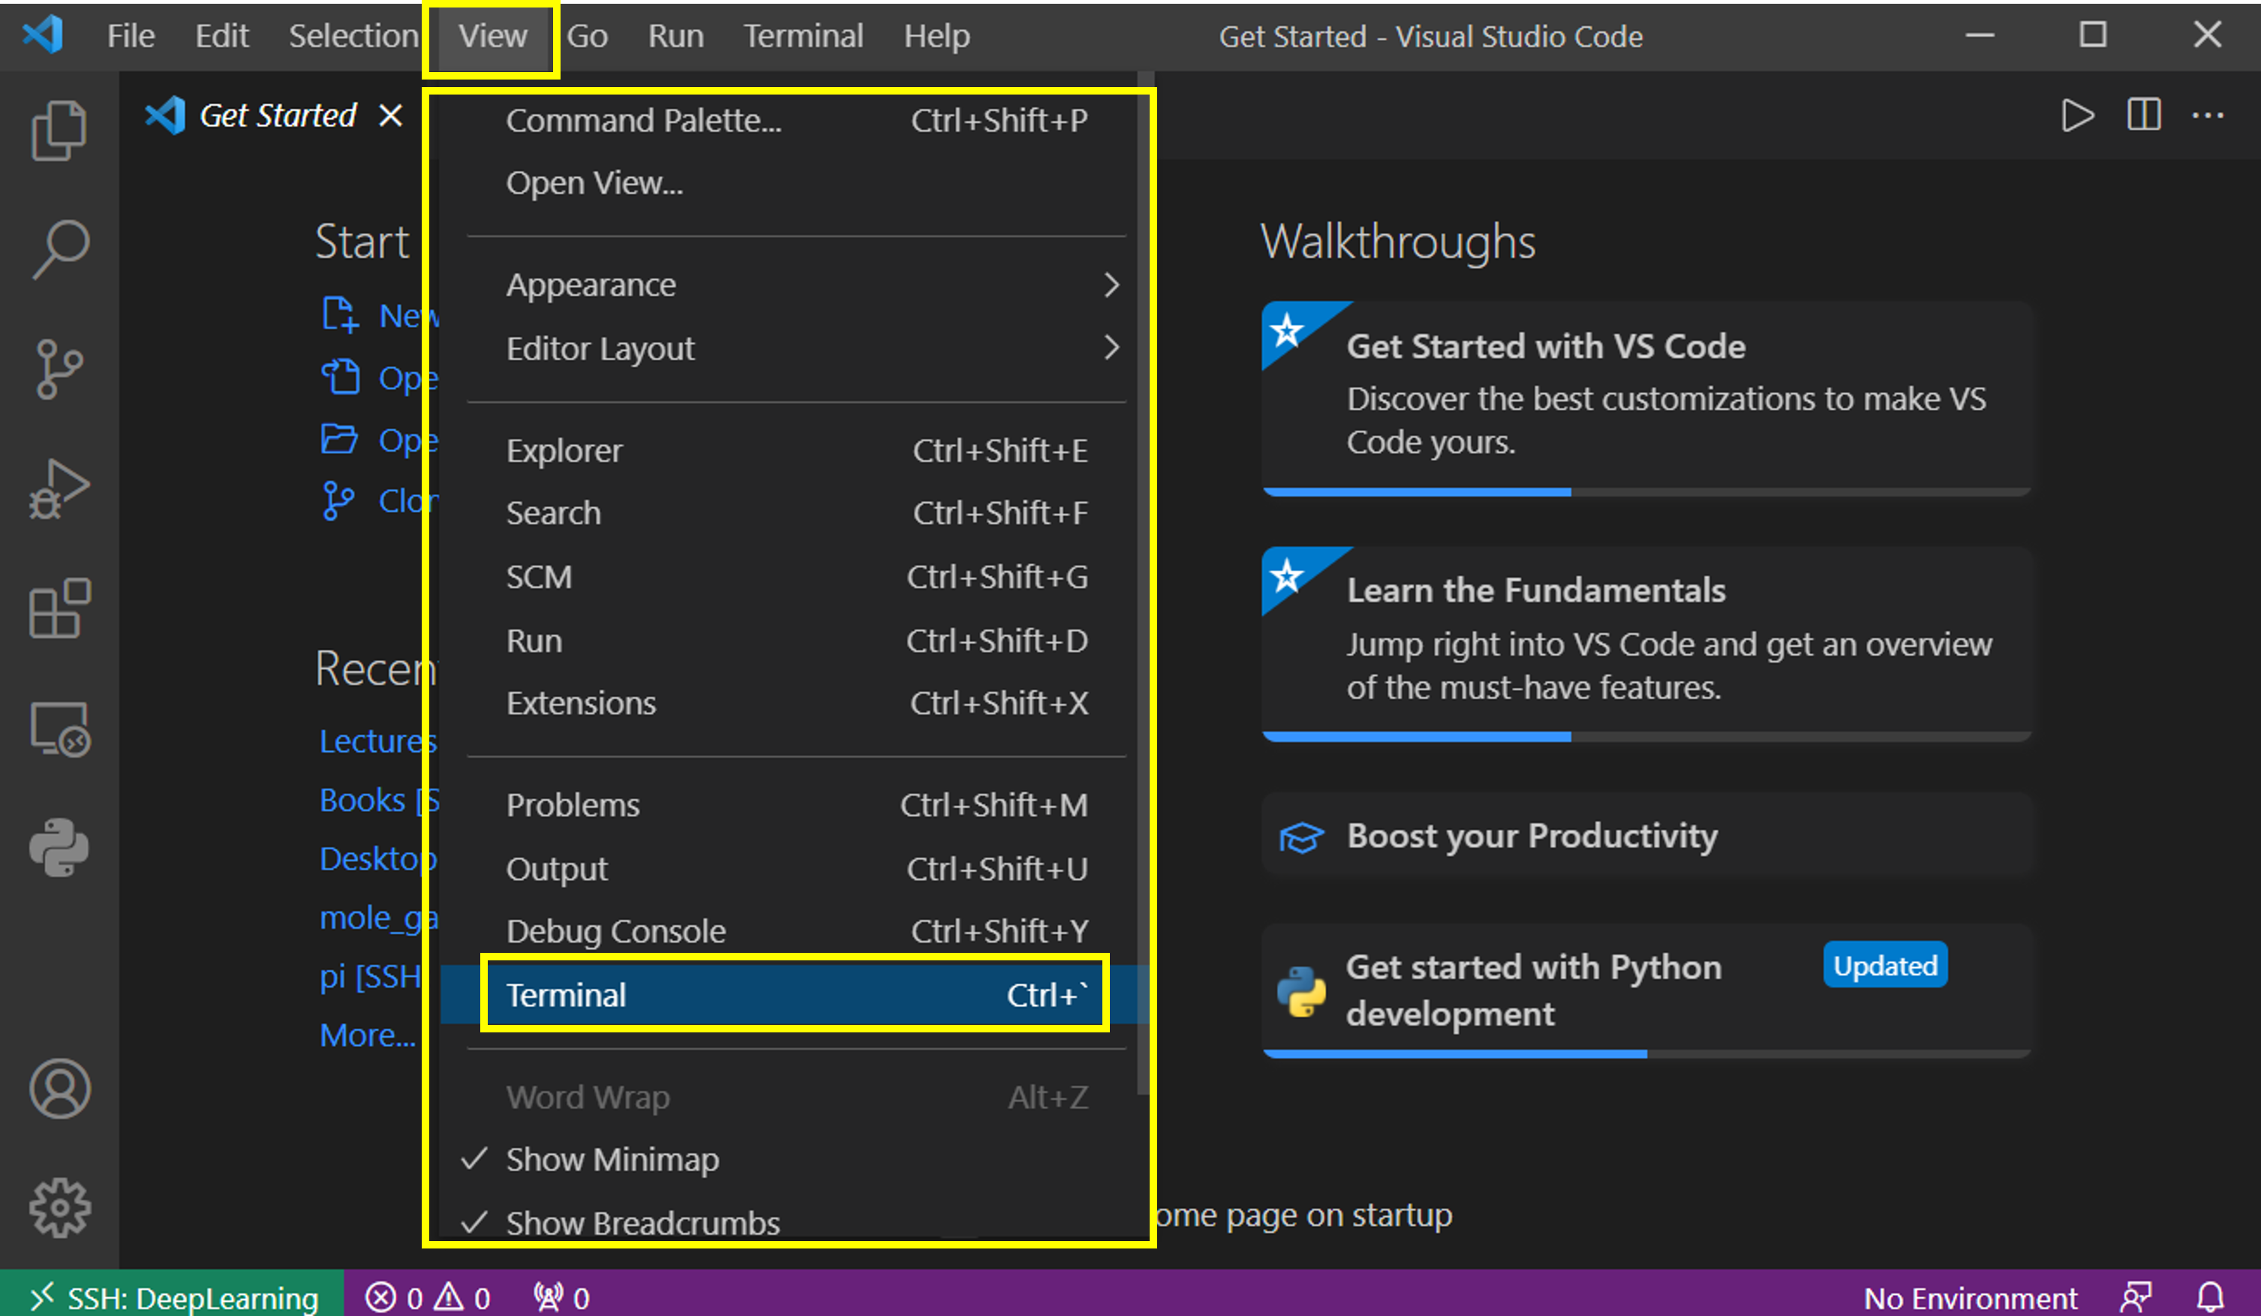Open the Edit menu

[x=221, y=36]
